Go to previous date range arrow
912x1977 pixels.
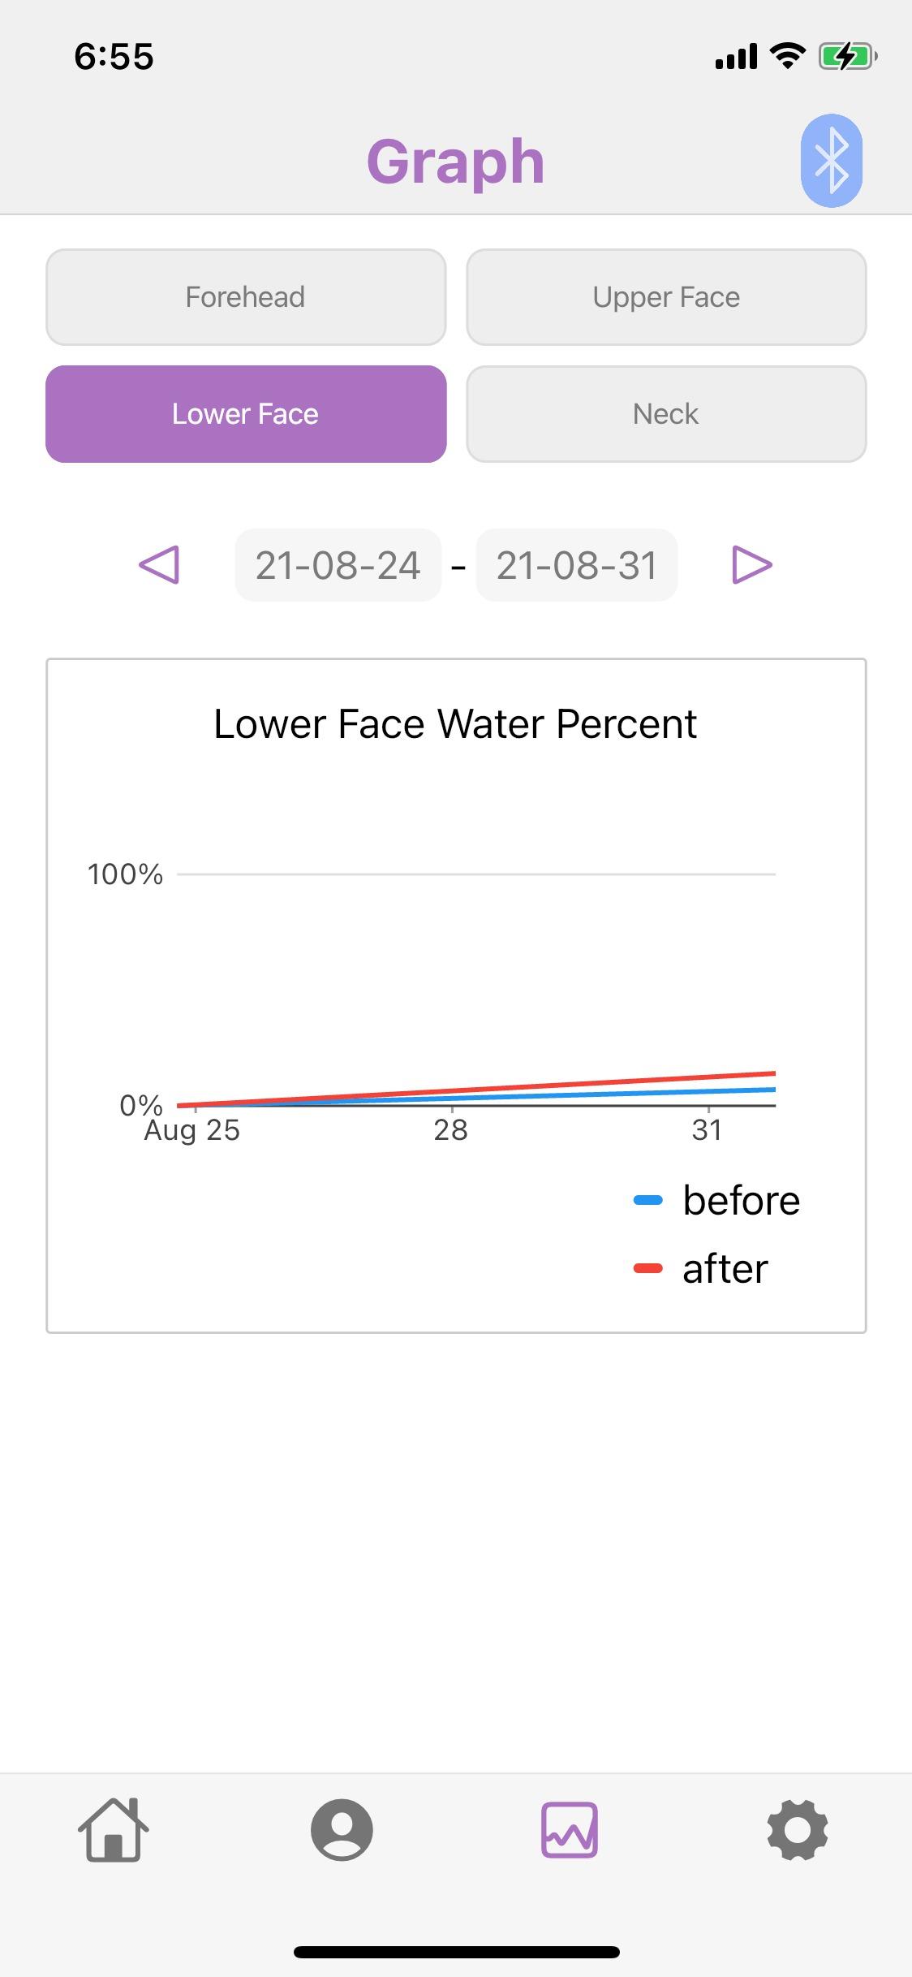point(160,565)
